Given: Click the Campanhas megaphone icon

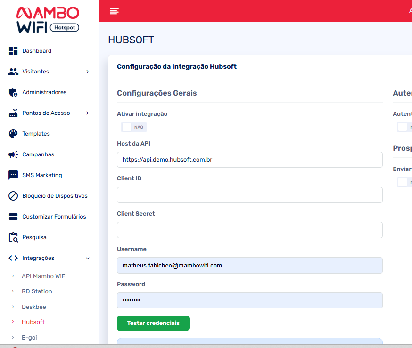Looking at the screenshot, I should point(13,154).
